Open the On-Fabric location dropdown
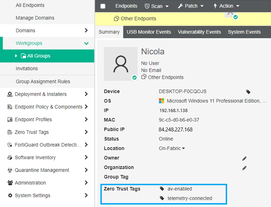 [172, 148]
